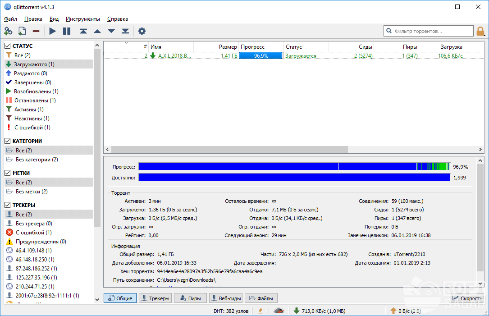This screenshot has height=316, width=489.
Task: Click the red delete torrent icon
Action: coord(36,31)
